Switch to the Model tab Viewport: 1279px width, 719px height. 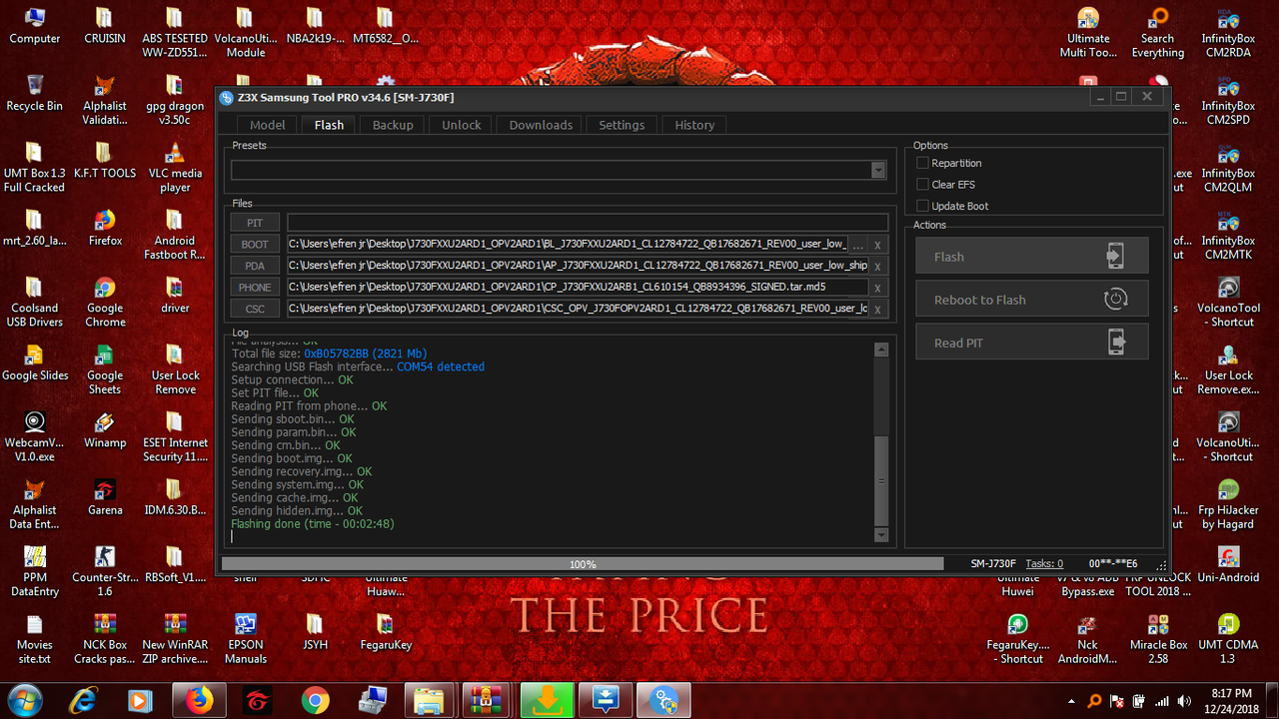(x=268, y=125)
